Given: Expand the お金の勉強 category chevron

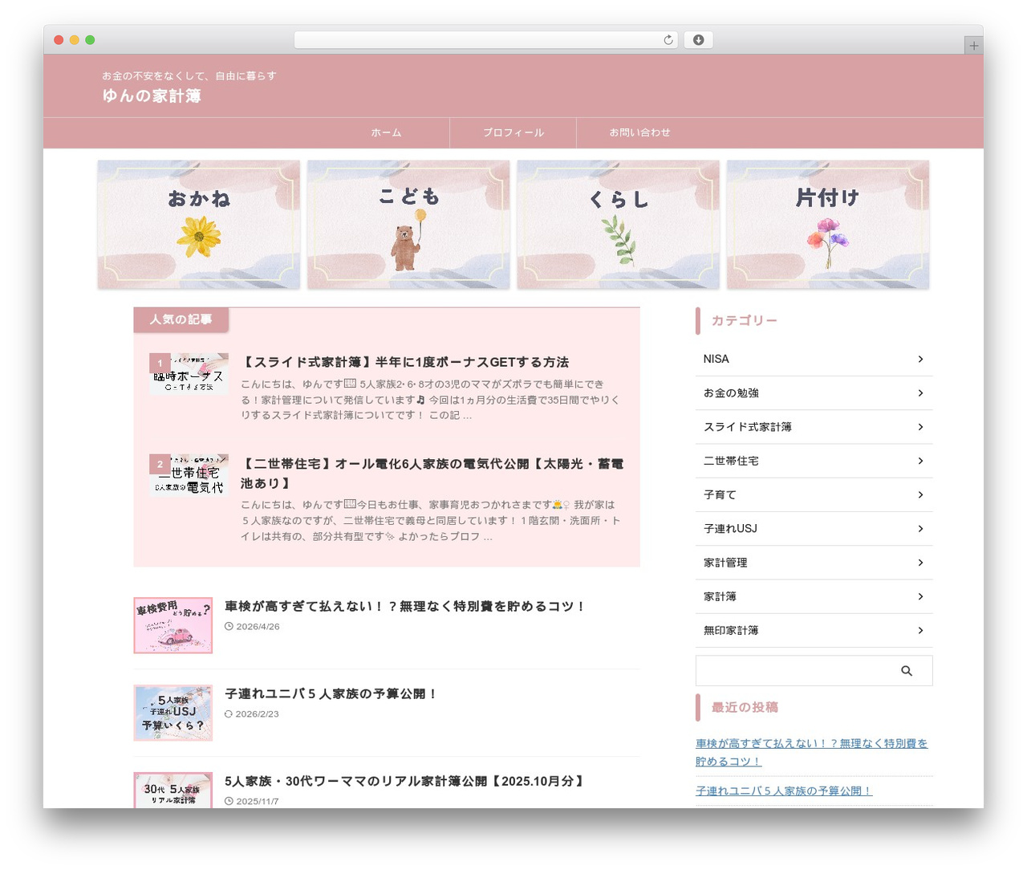Looking at the screenshot, I should pos(920,393).
